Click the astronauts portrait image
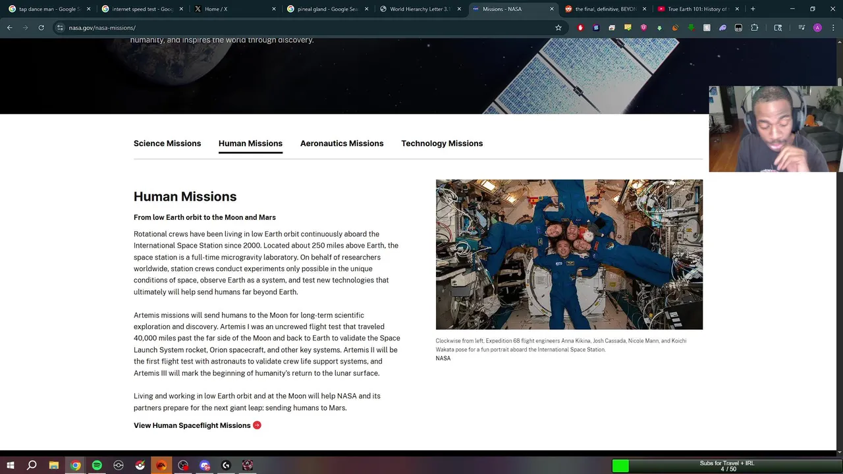The width and height of the screenshot is (843, 474). (x=569, y=254)
